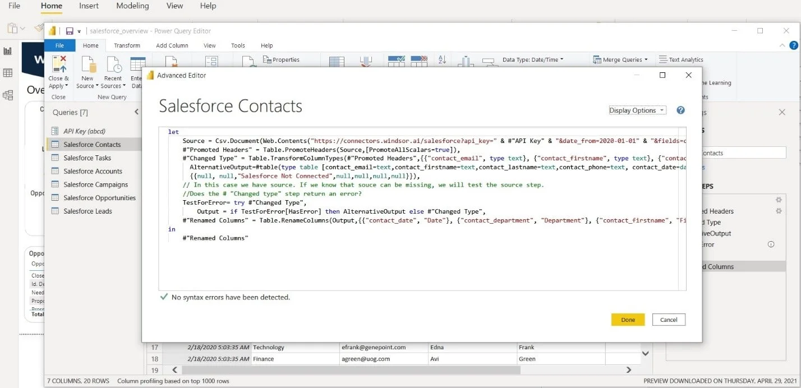The height and width of the screenshot is (388, 801).
Task: Open the Modeling tab in Power BI Desktop
Action: click(132, 6)
